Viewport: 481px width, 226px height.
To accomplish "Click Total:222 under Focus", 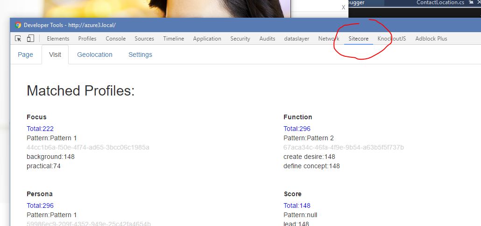I will [40, 129].
